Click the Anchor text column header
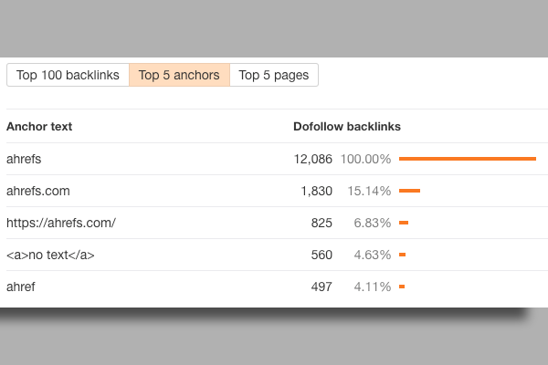Viewport: 548px width, 365px height. tap(39, 127)
